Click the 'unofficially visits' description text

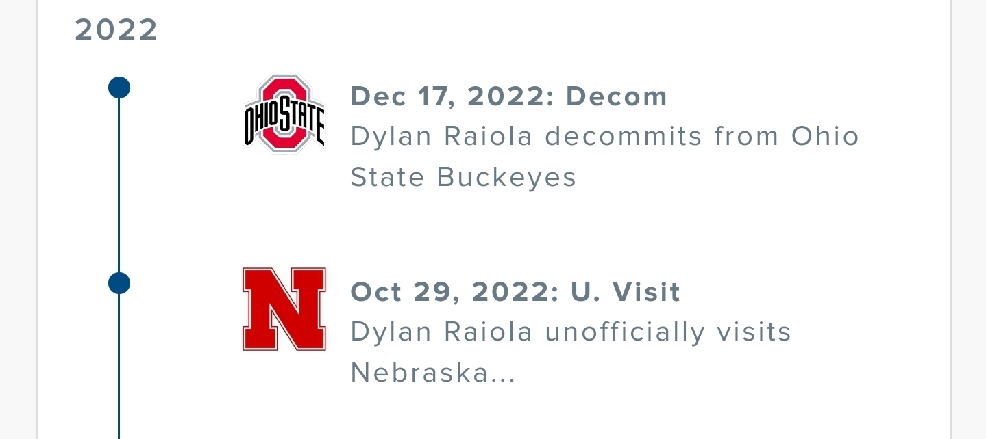pyautogui.click(x=668, y=332)
